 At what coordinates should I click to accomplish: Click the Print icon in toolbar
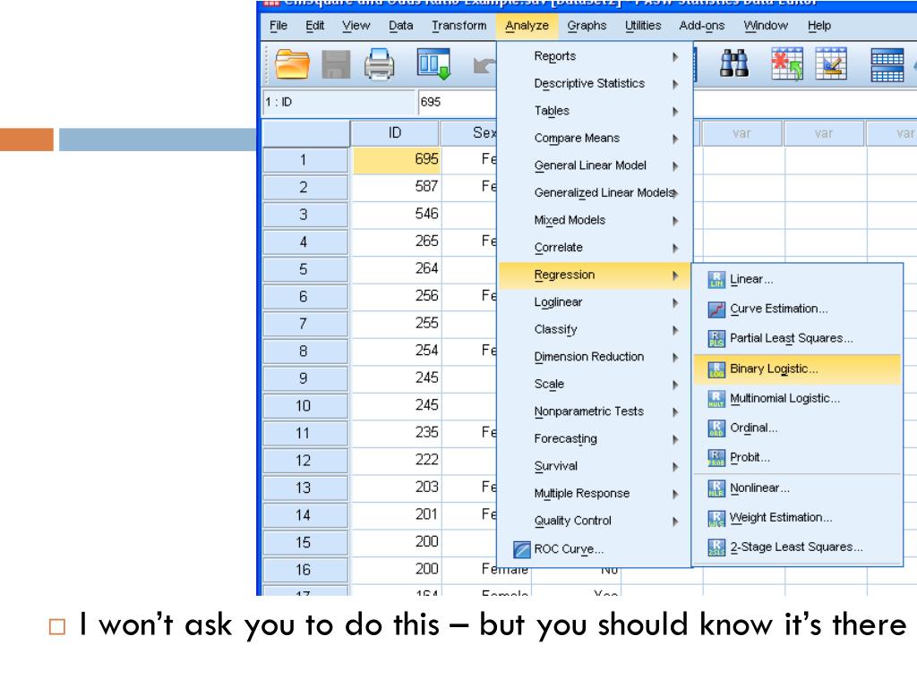tap(379, 64)
